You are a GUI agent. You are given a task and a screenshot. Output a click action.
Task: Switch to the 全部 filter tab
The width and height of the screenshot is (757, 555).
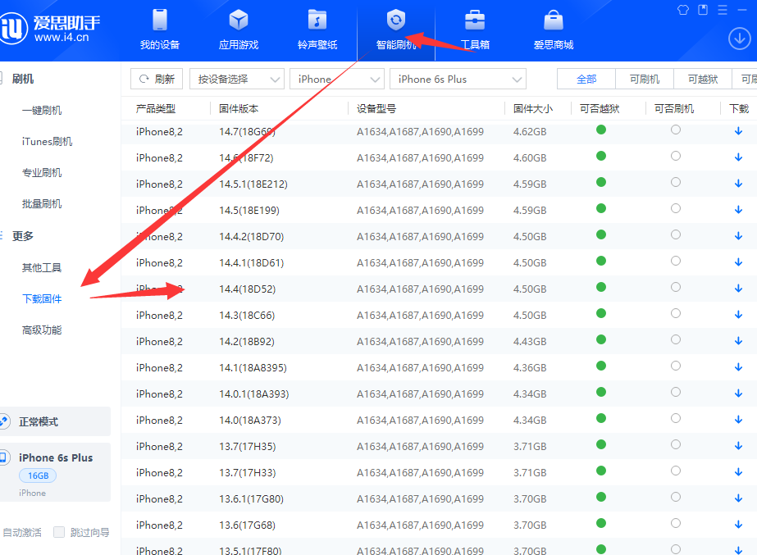click(586, 80)
